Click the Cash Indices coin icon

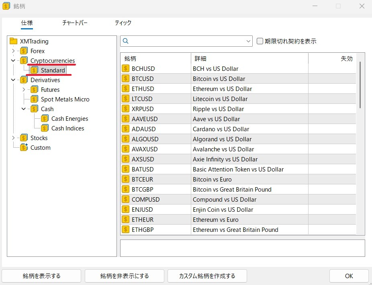(x=45, y=128)
